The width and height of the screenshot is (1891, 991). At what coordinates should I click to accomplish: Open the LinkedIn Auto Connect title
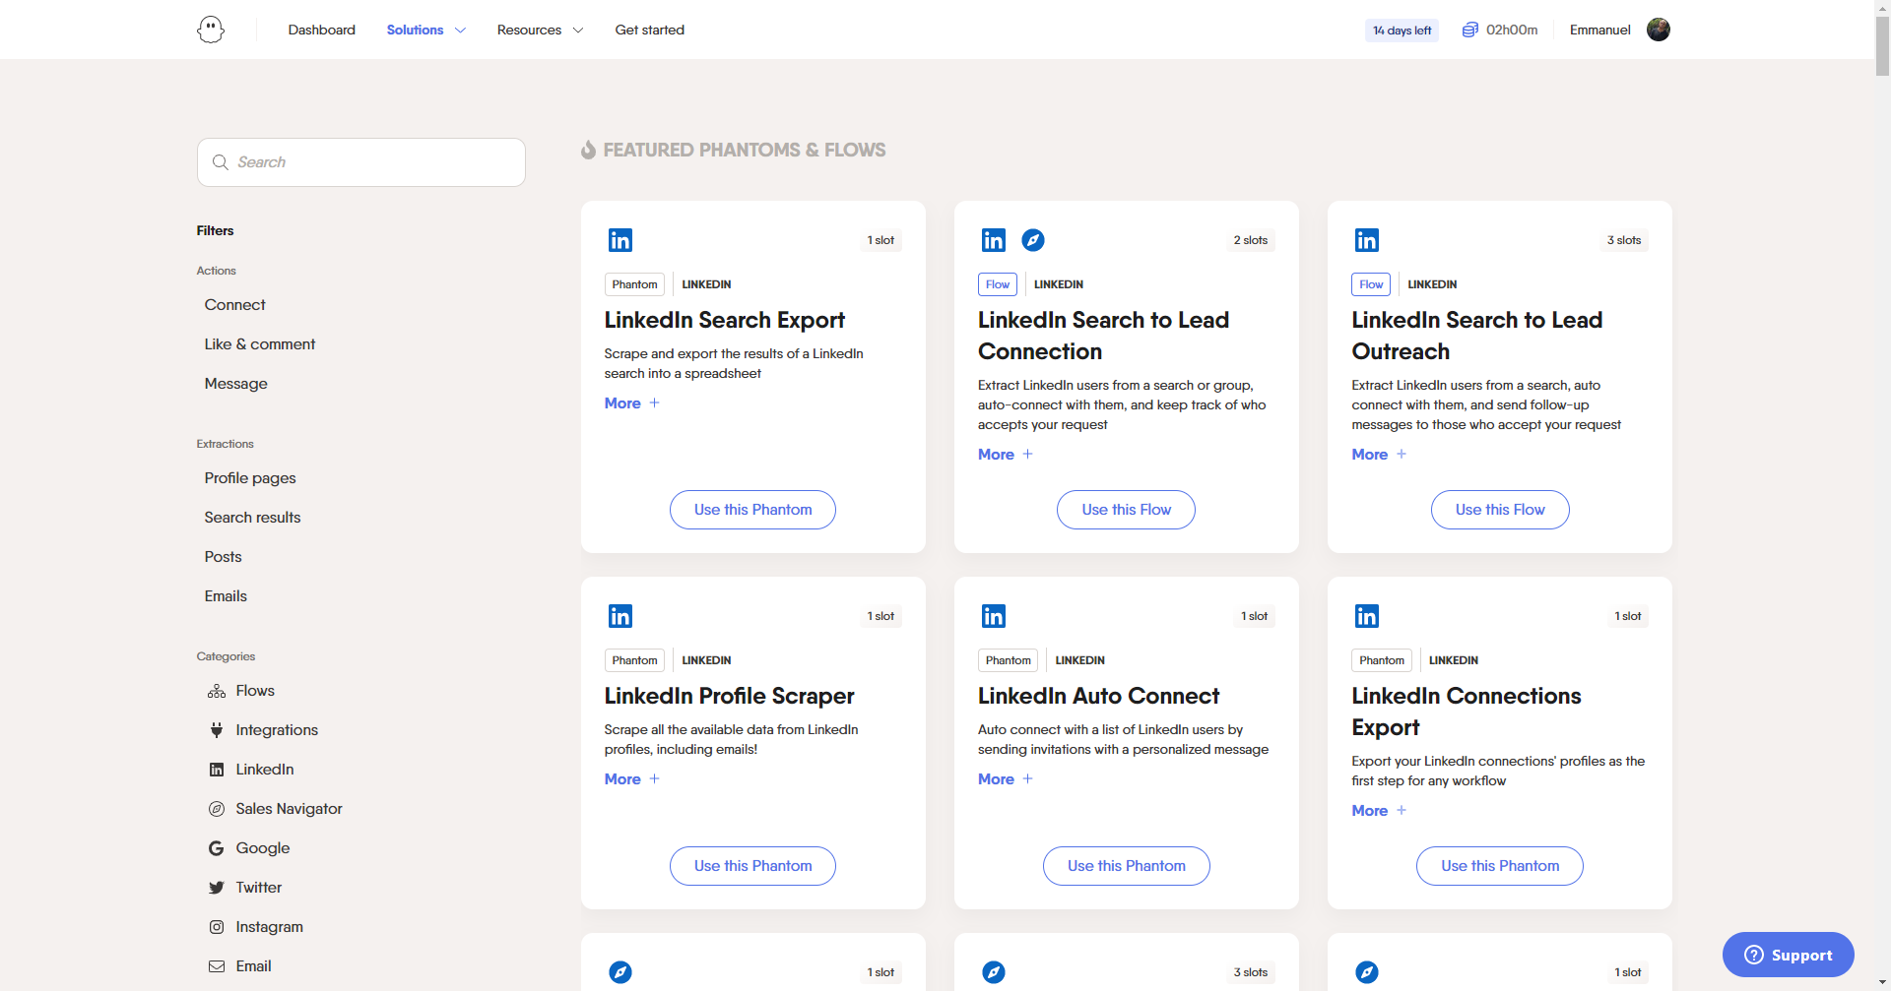[x=1098, y=697]
